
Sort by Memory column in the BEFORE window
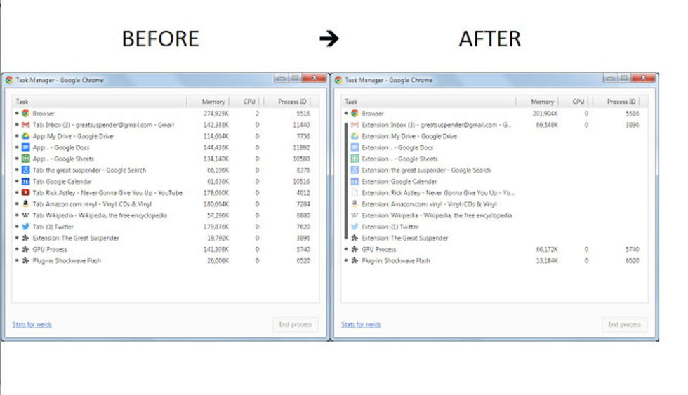point(213,102)
